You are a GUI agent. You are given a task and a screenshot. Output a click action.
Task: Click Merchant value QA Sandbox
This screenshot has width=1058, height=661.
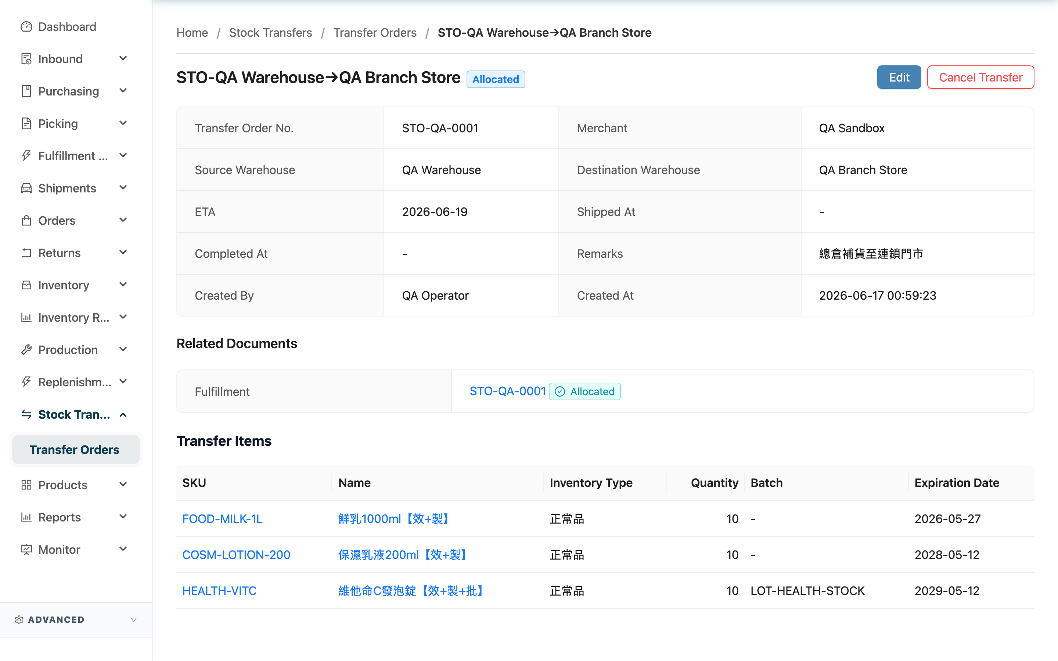(x=852, y=128)
